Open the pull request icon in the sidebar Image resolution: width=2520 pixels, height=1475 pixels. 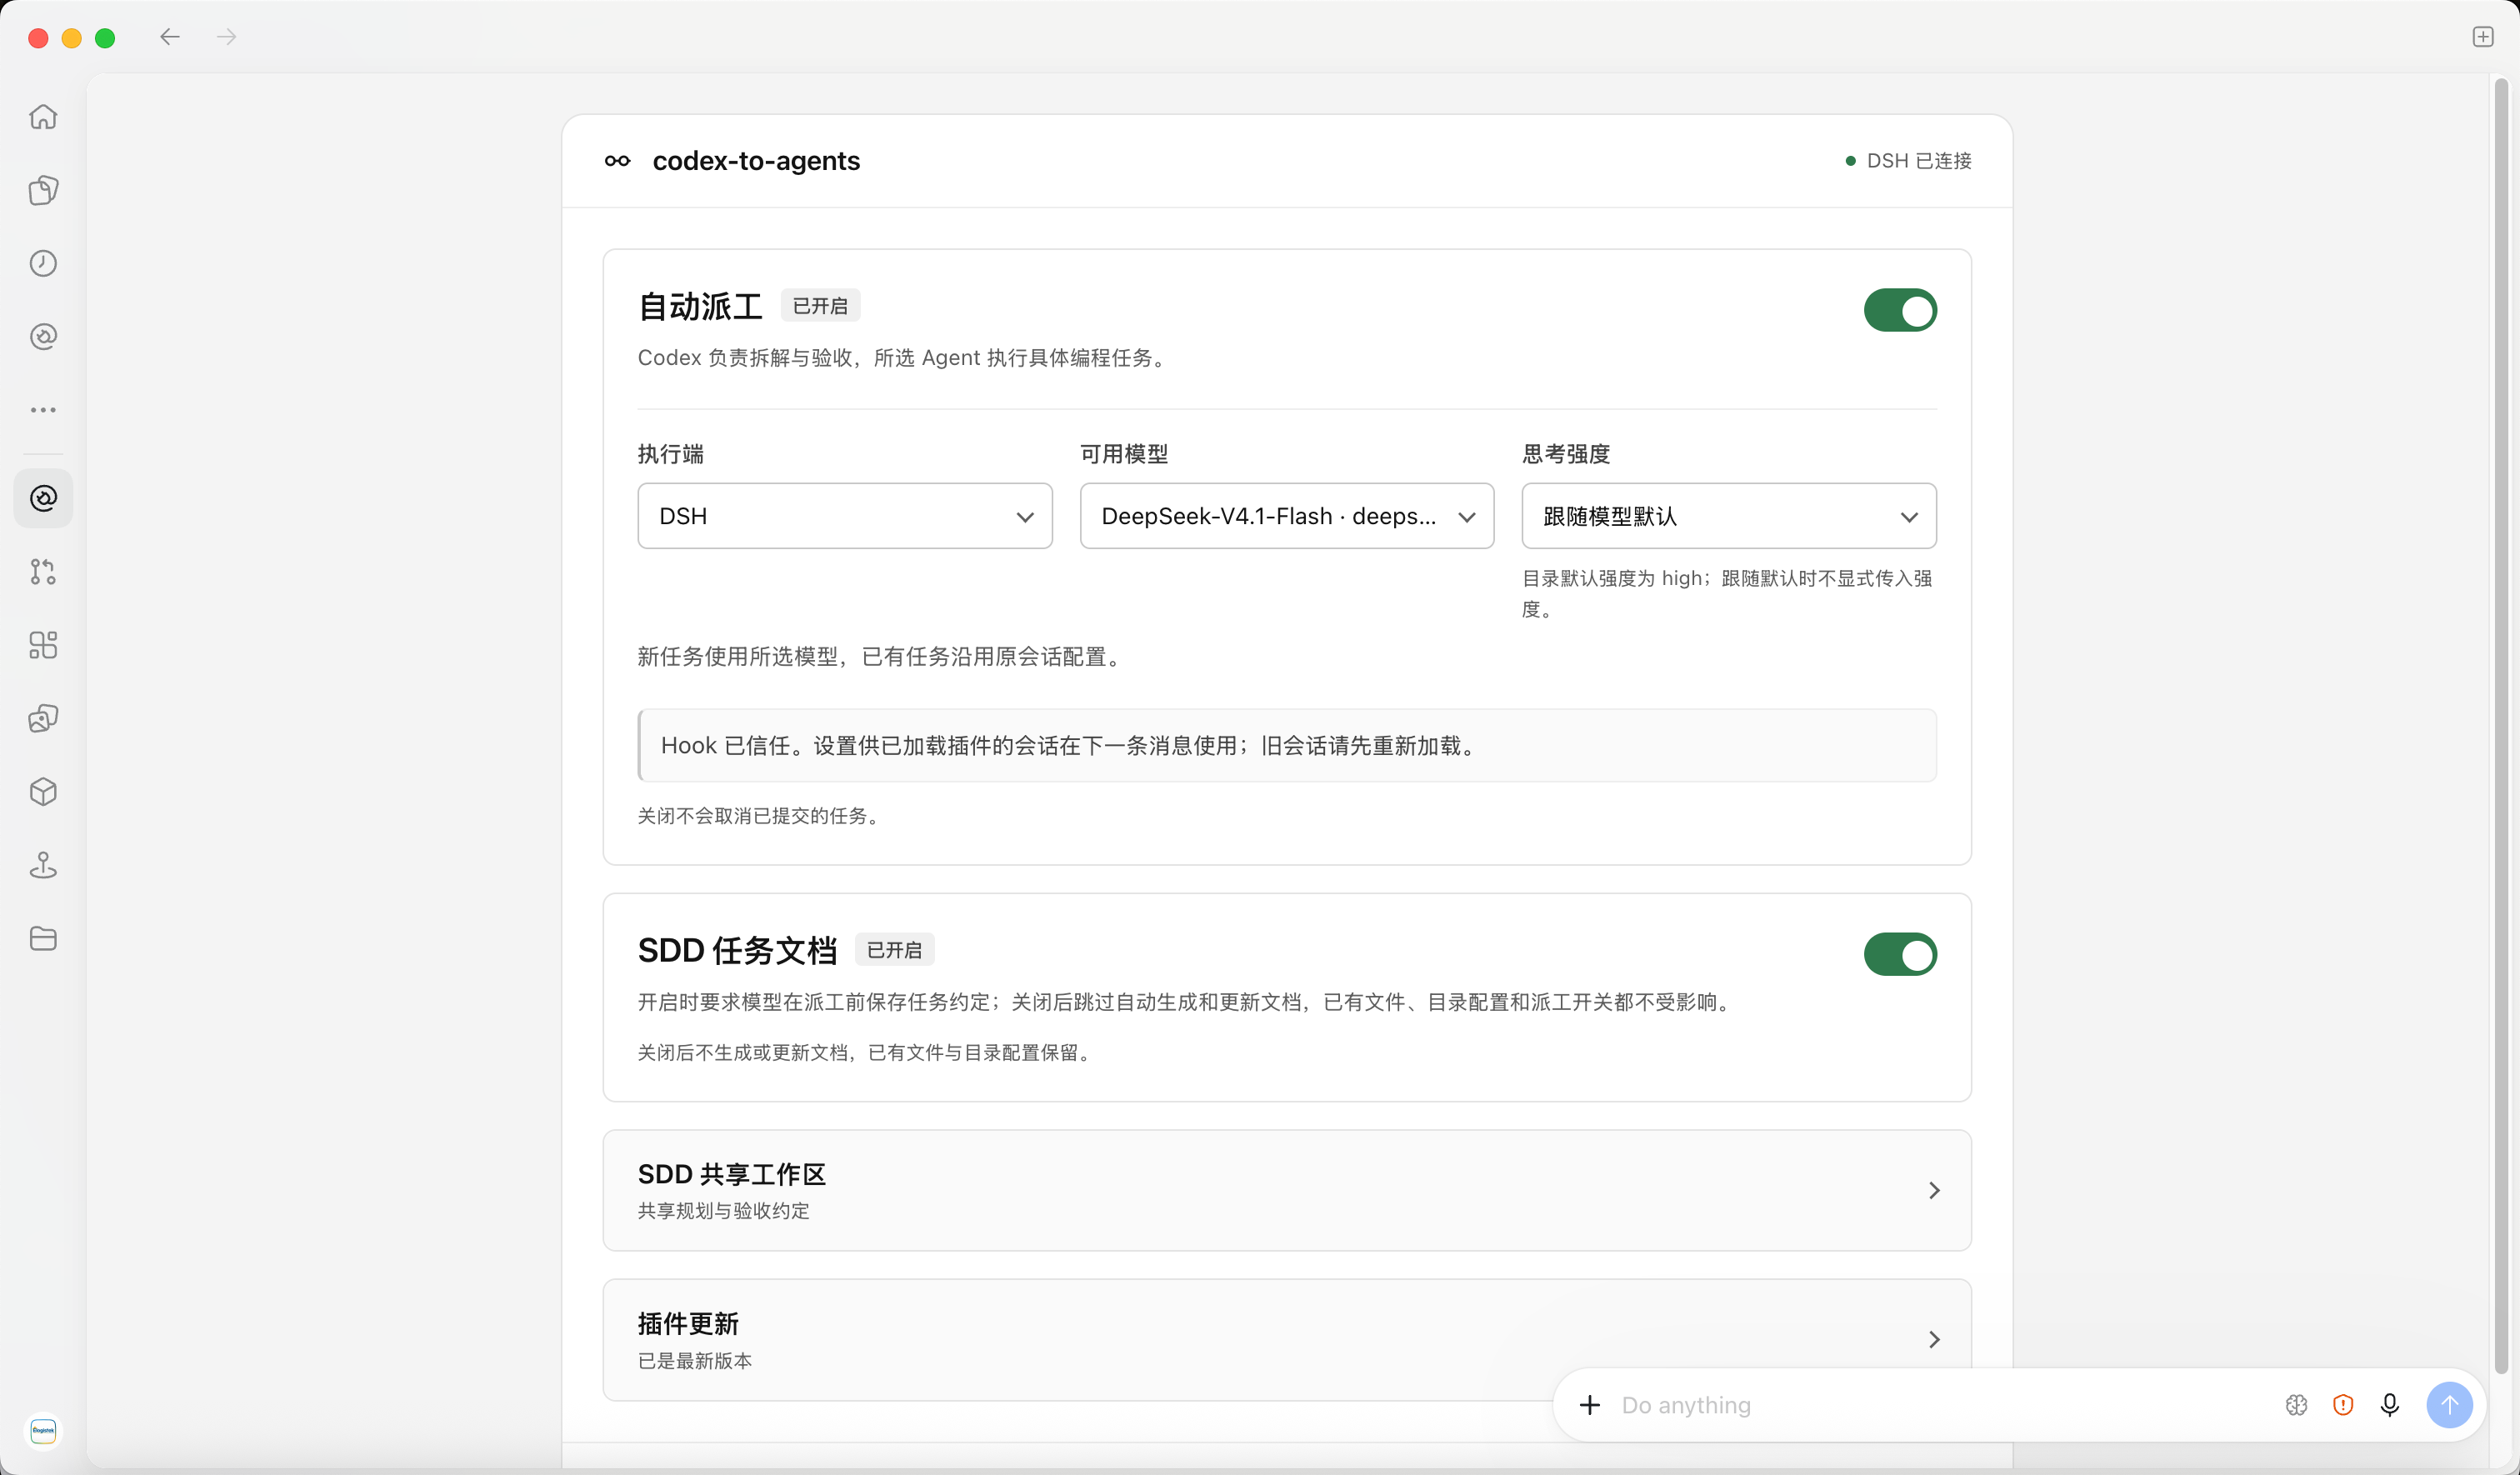pyautogui.click(x=43, y=571)
